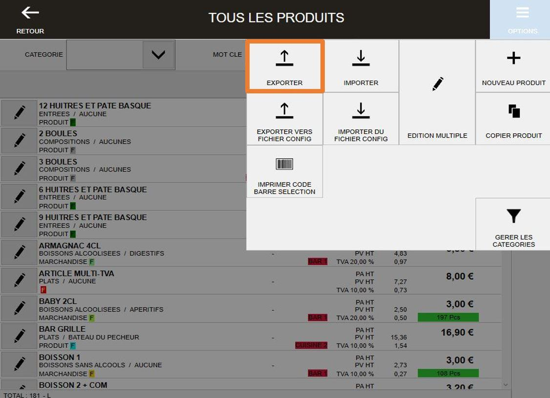Click IMPRIMER CODE BARRE SELECTION
This screenshot has width=550, height=398.
[x=284, y=172]
